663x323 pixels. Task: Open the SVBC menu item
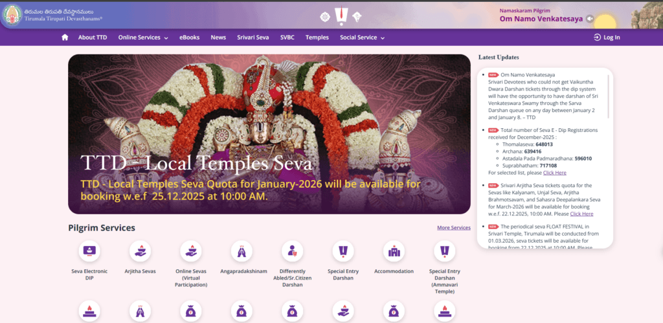tap(287, 37)
